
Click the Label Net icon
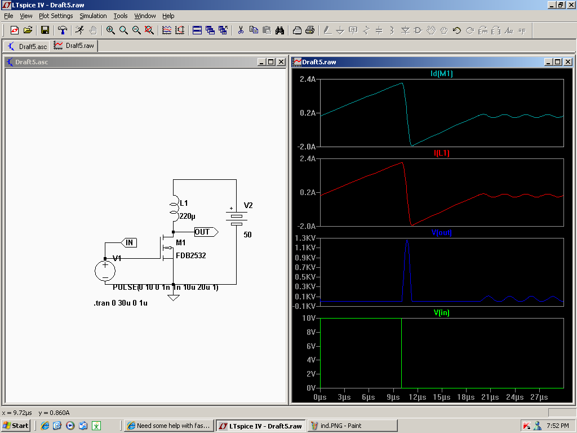(353, 30)
